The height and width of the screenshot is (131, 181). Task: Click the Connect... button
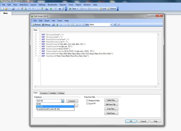tap(72, 101)
